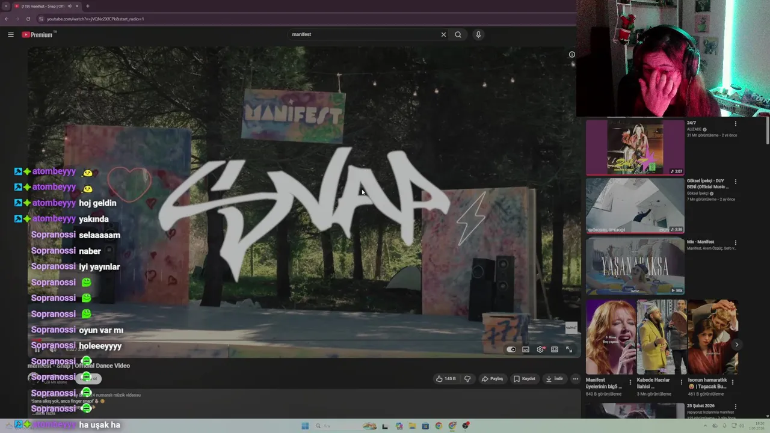Show next shorts with the arrow

pyautogui.click(x=737, y=345)
